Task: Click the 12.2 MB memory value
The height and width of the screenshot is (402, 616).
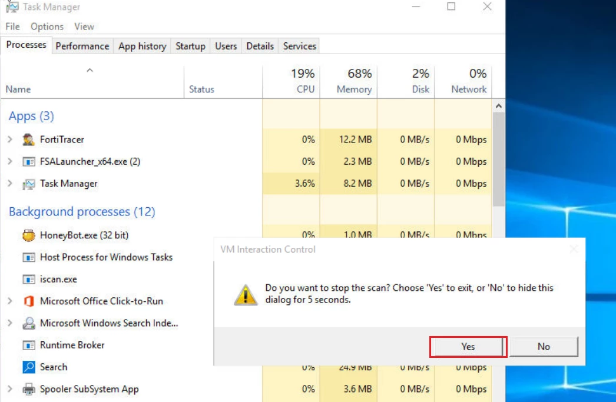Action: click(355, 139)
